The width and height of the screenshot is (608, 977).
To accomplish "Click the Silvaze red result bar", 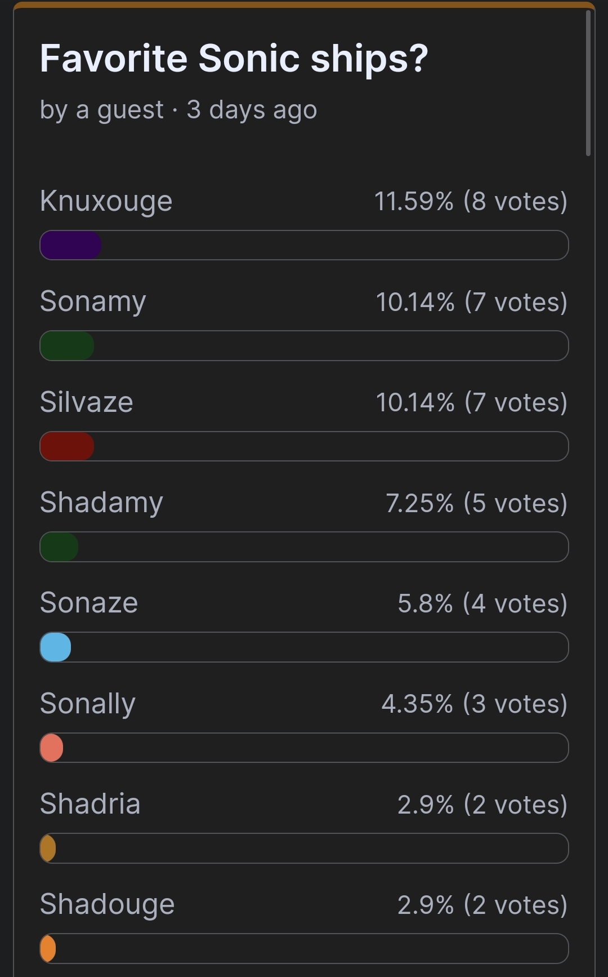I will click(x=67, y=446).
